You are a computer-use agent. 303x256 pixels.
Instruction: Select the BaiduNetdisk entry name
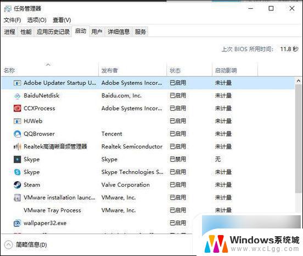pyautogui.click(x=42, y=96)
